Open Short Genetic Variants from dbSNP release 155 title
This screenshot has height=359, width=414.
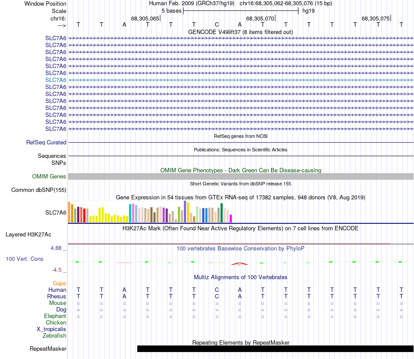click(241, 184)
